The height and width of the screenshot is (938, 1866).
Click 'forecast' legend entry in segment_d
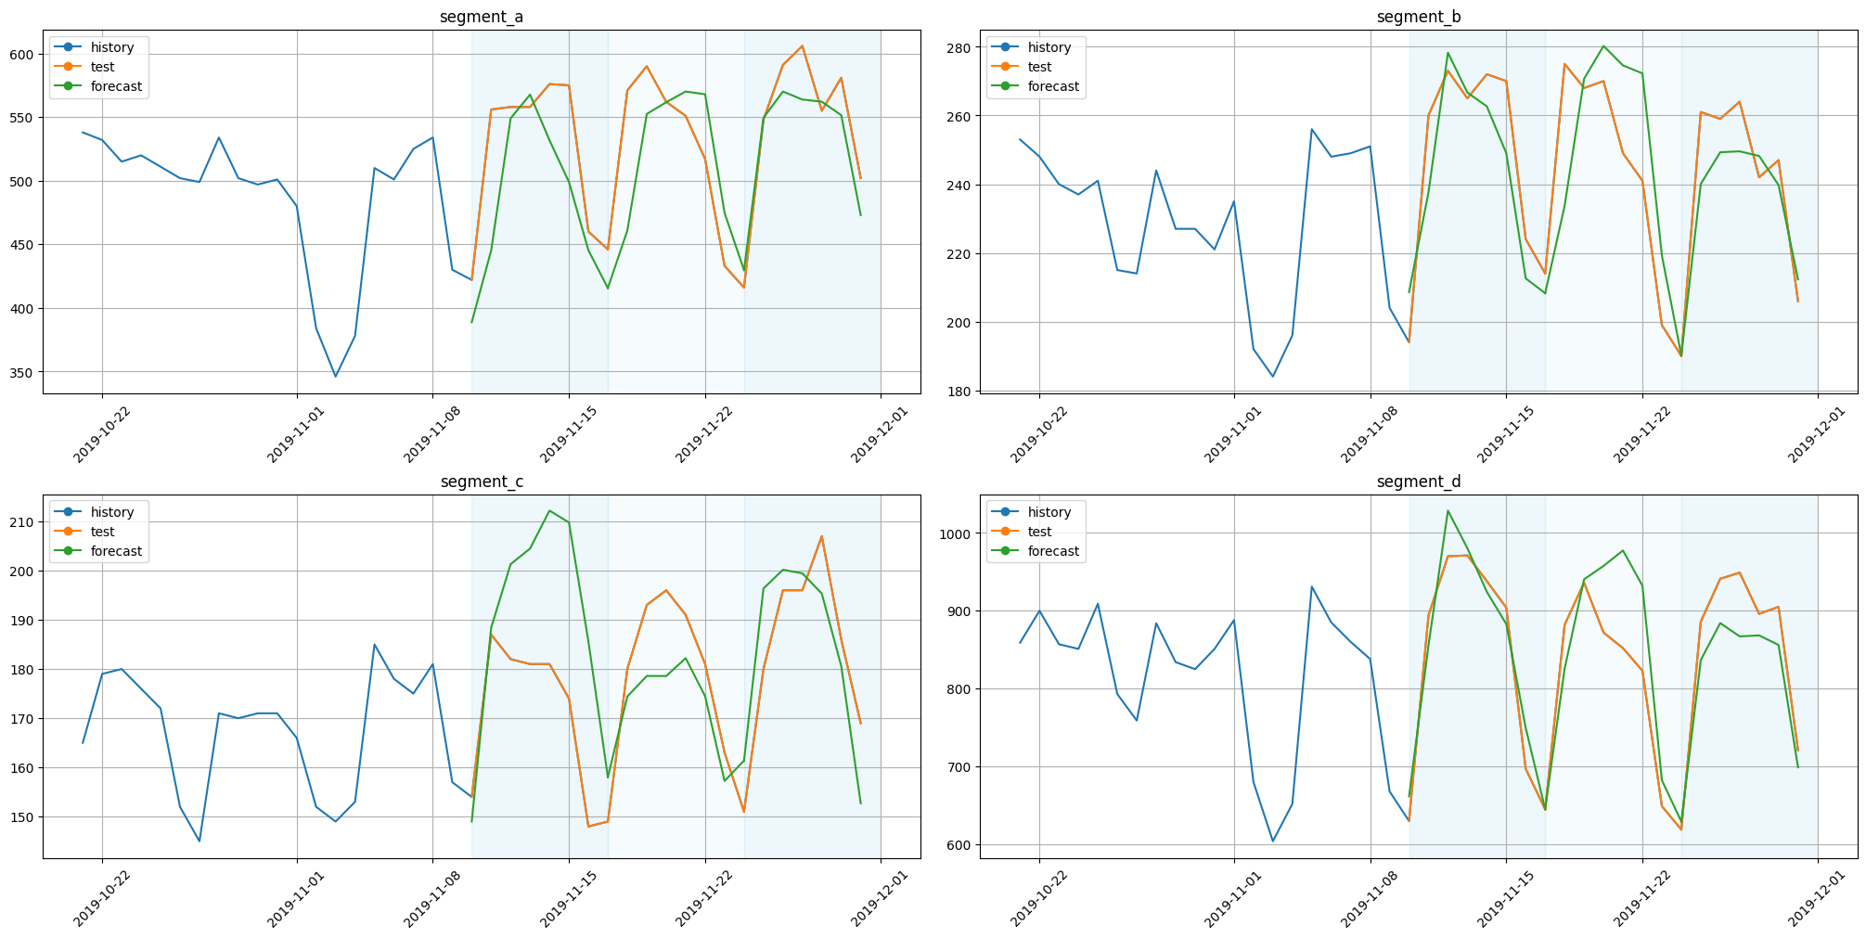1036,551
